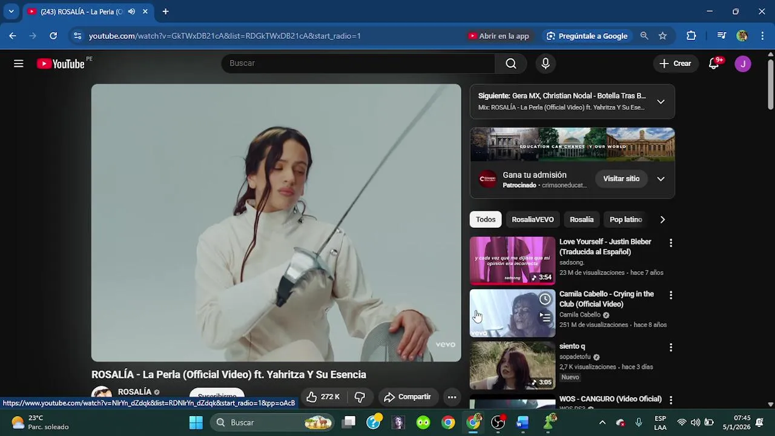
Task: Click the video player area
Action: coord(276,223)
